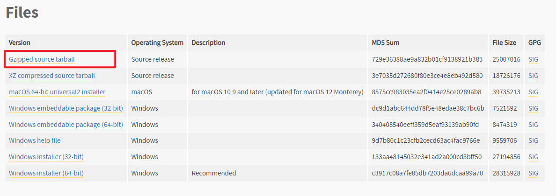Click the File Size column header
Image resolution: width=556 pixels, height=196 pixels.
pos(504,42)
